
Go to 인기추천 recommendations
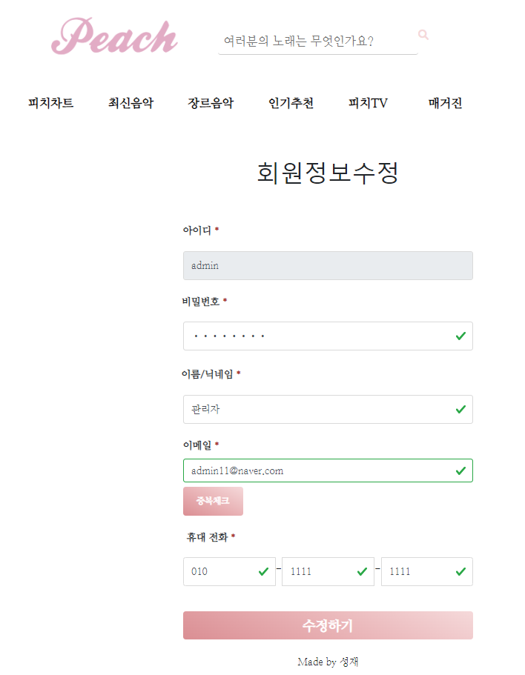[291, 103]
